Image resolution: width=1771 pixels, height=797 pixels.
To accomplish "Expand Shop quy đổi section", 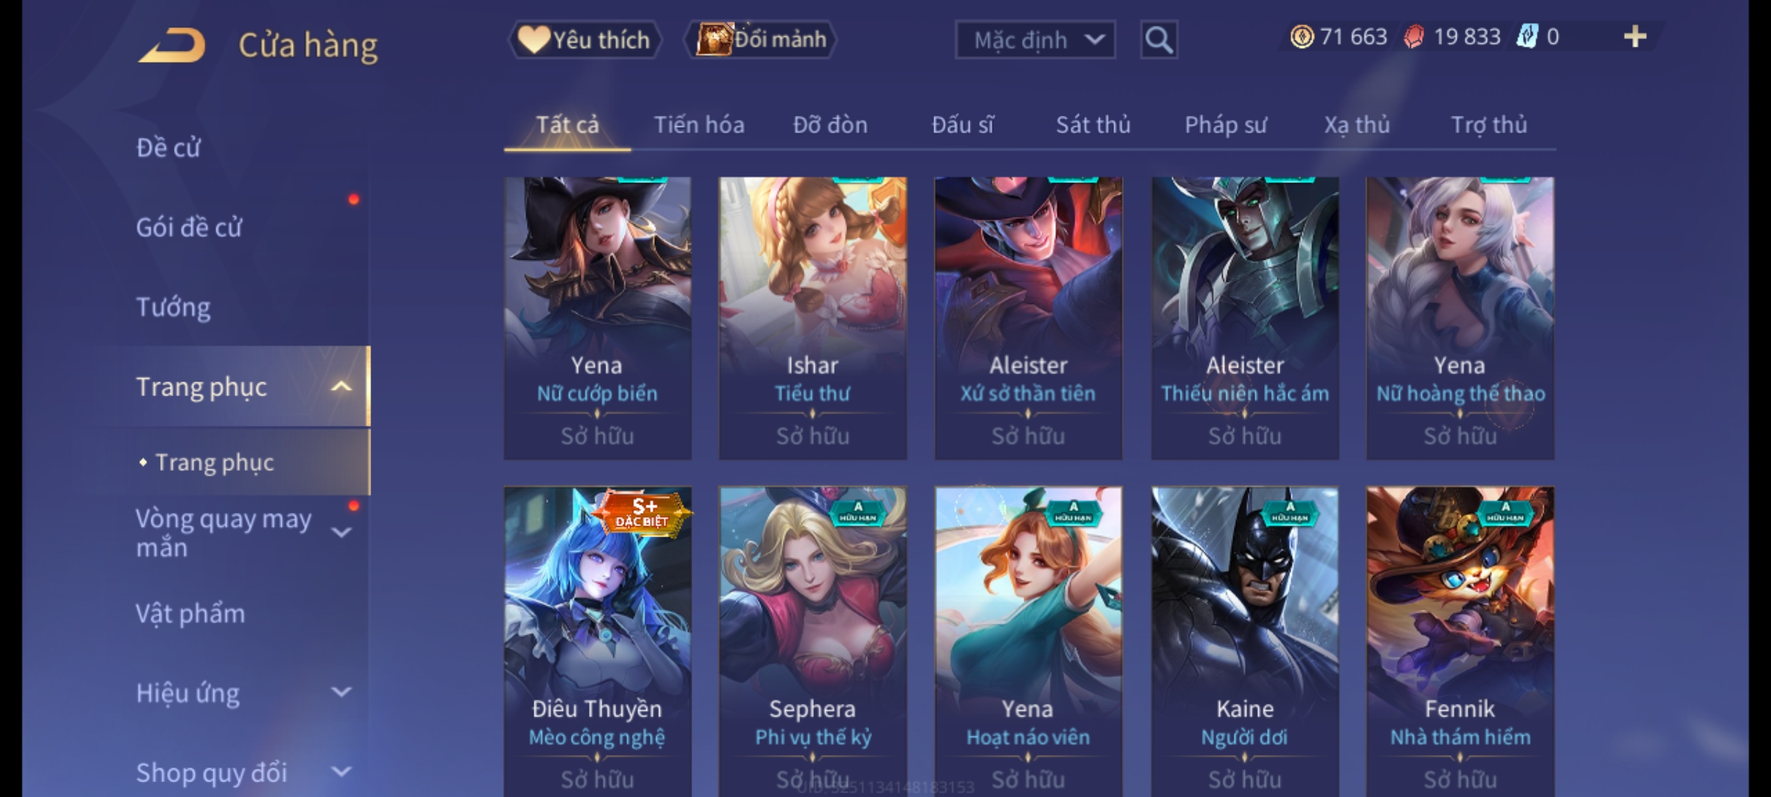I will point(342,772).
